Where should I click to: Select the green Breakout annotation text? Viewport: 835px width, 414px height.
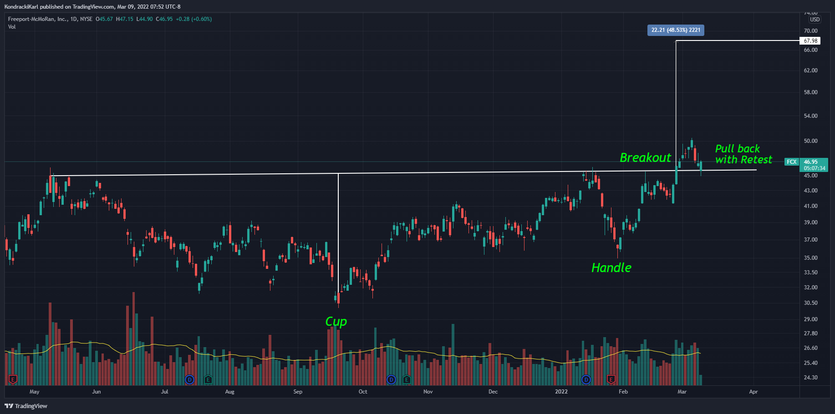[646, 157]
